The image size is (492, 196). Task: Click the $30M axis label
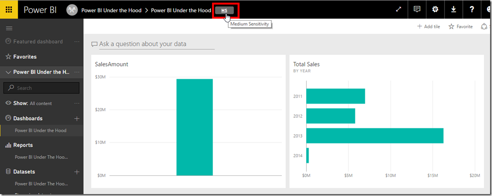coord(101,77)
